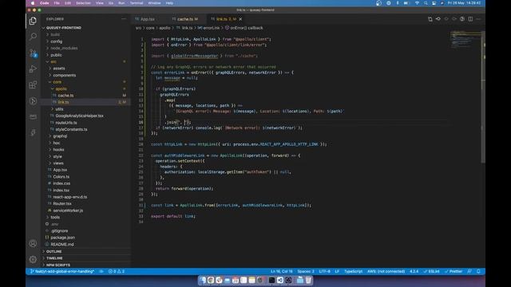Click the errors and warnings count in the status bar
The height and width of the screenshot is (287, 511).
[x=117, y=271]
